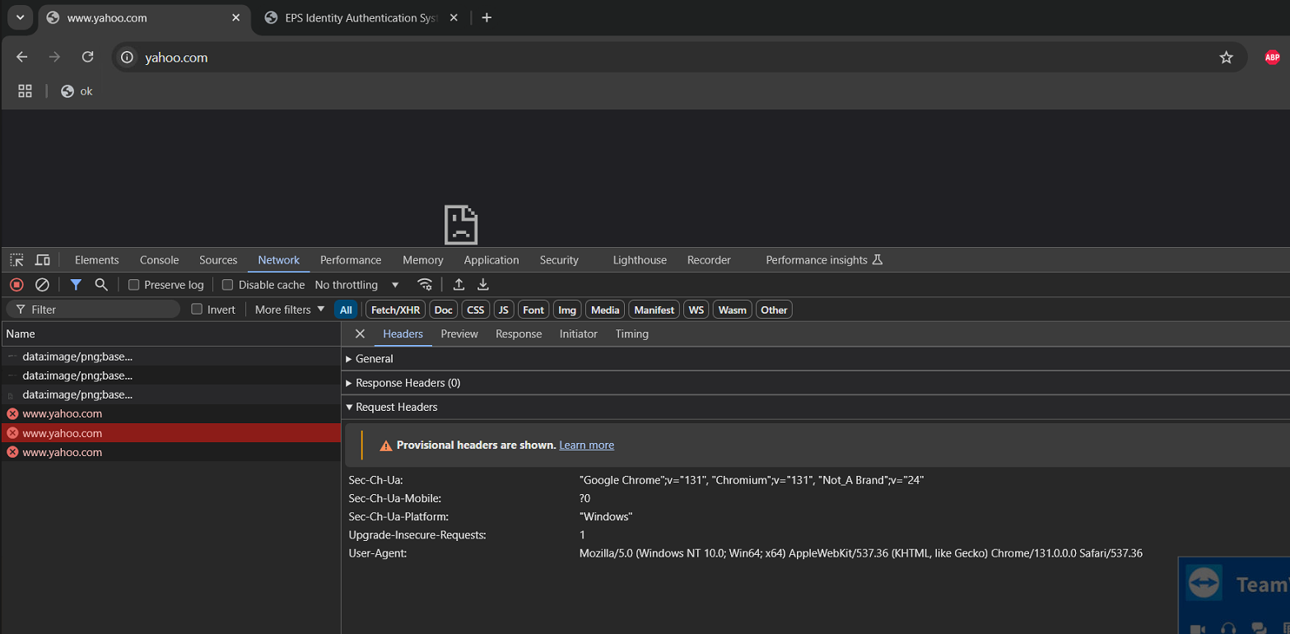This screenshot has height=634, width=1290.
Task: Activate the inspect element picker icon
Action: (16, 260)
